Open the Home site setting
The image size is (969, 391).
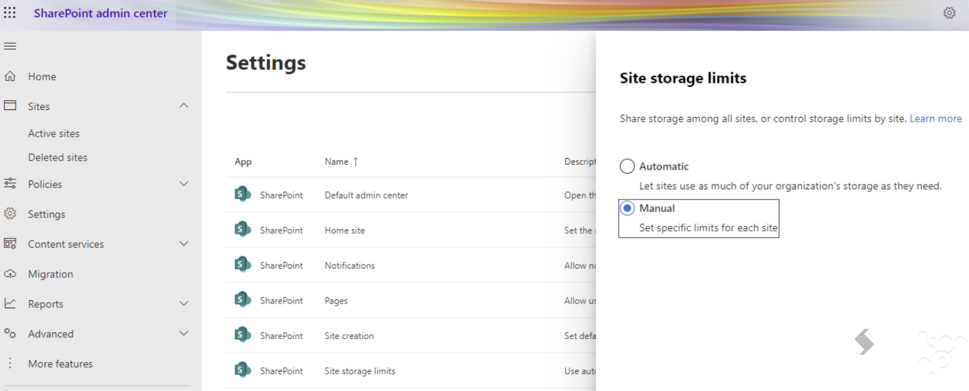[345, 230]
